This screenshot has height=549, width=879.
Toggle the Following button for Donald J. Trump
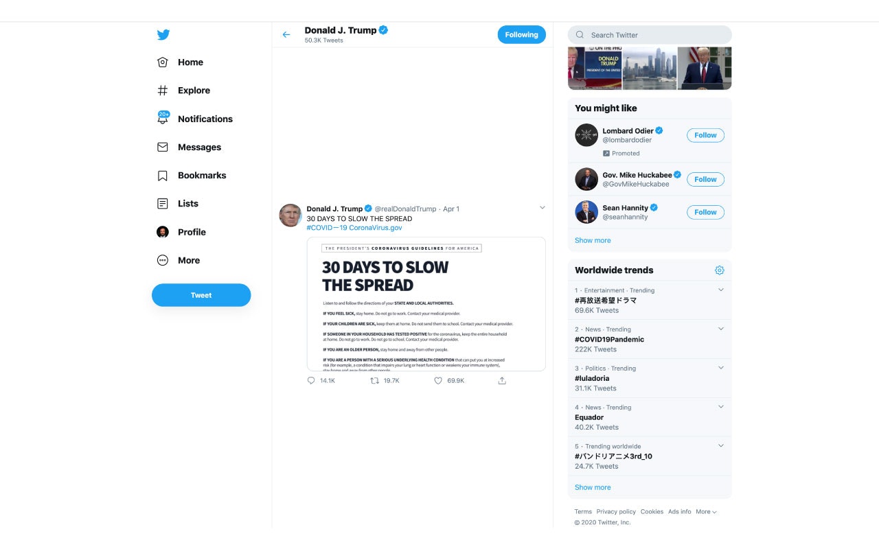coord(521,34)
